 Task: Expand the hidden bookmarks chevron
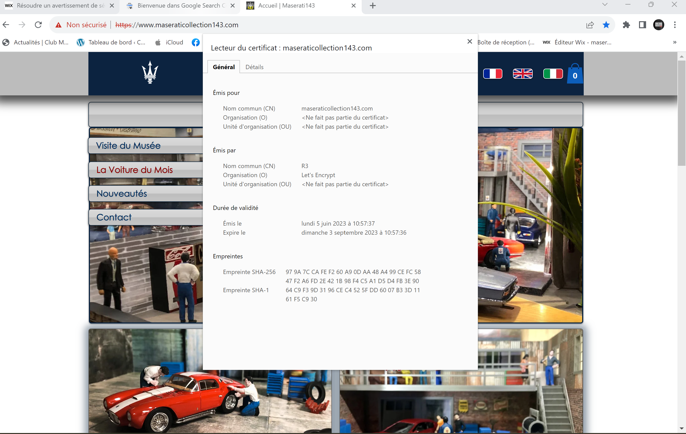click(674, 42)
